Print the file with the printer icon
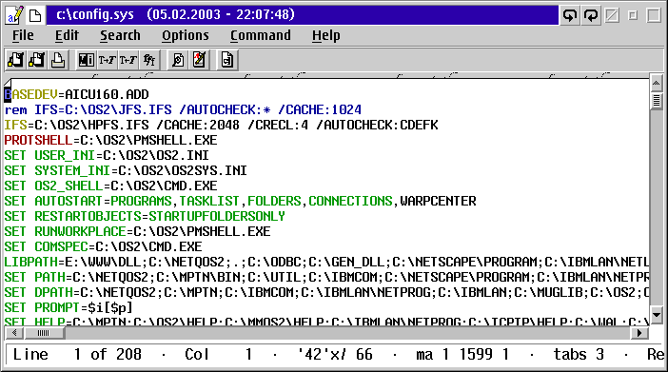 57,60
